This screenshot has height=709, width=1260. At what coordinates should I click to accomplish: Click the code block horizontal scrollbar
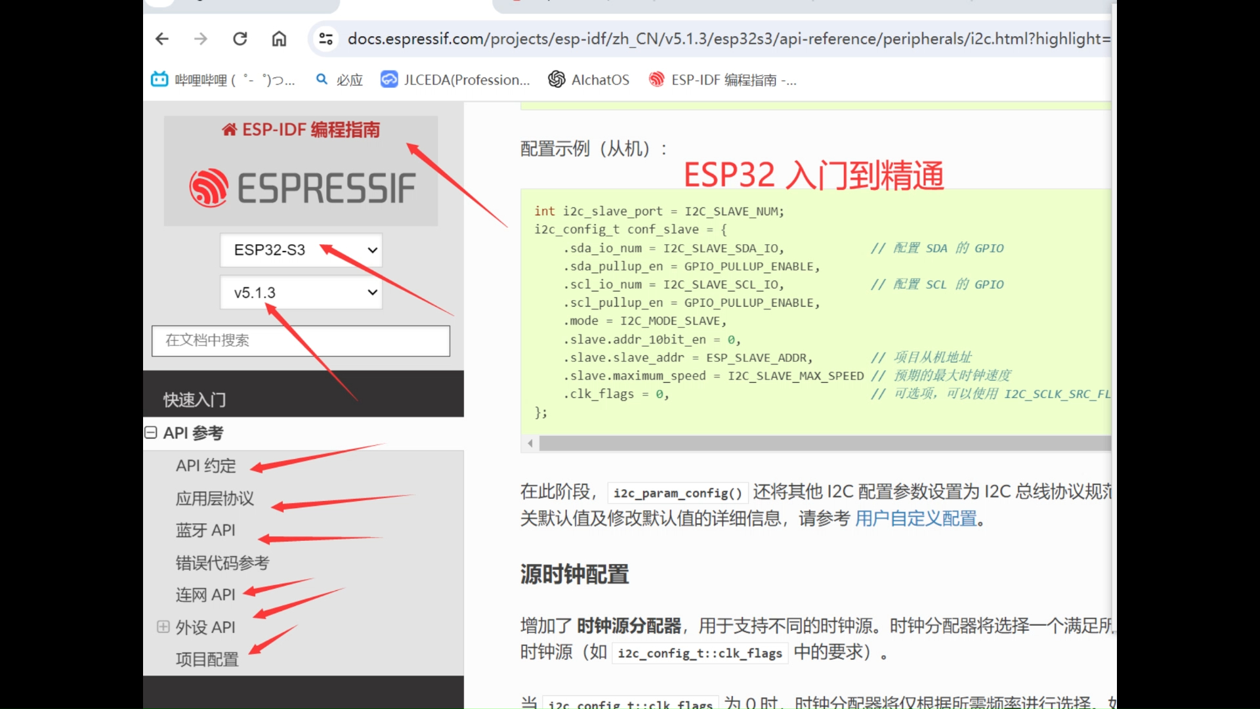pos(824,443)
